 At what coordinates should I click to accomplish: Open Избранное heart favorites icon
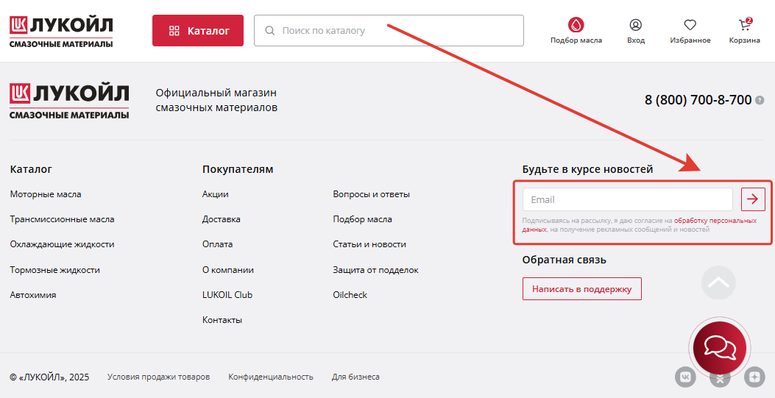[690, 25]
